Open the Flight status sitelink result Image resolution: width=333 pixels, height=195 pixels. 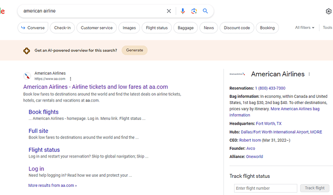click(44, 150)
